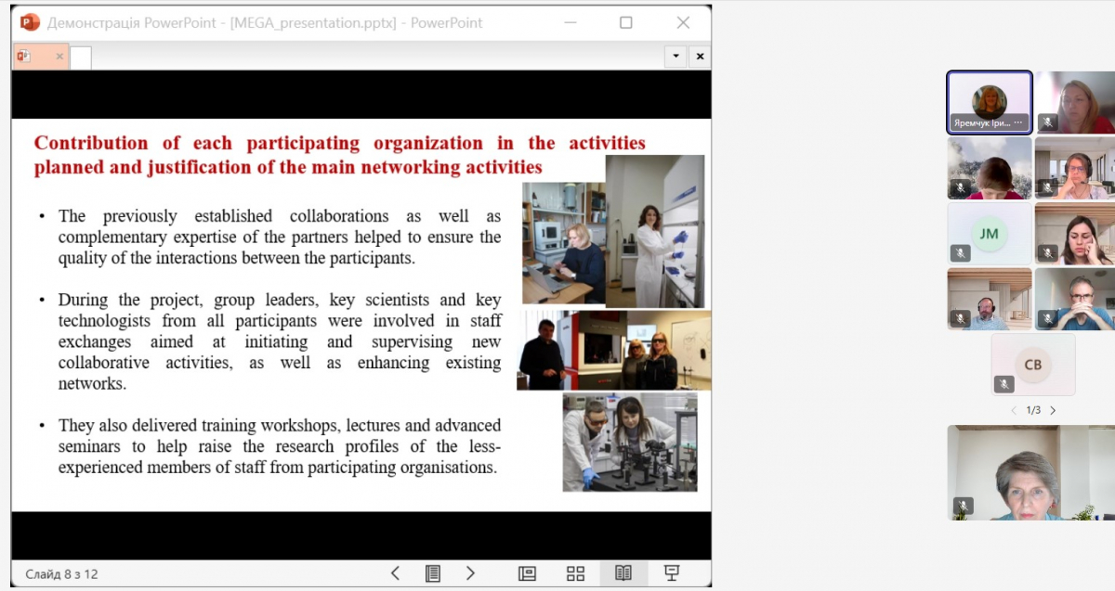Select the CB participant tile
Viewport: 1115px width, 591px height.
pos(1033,365)
